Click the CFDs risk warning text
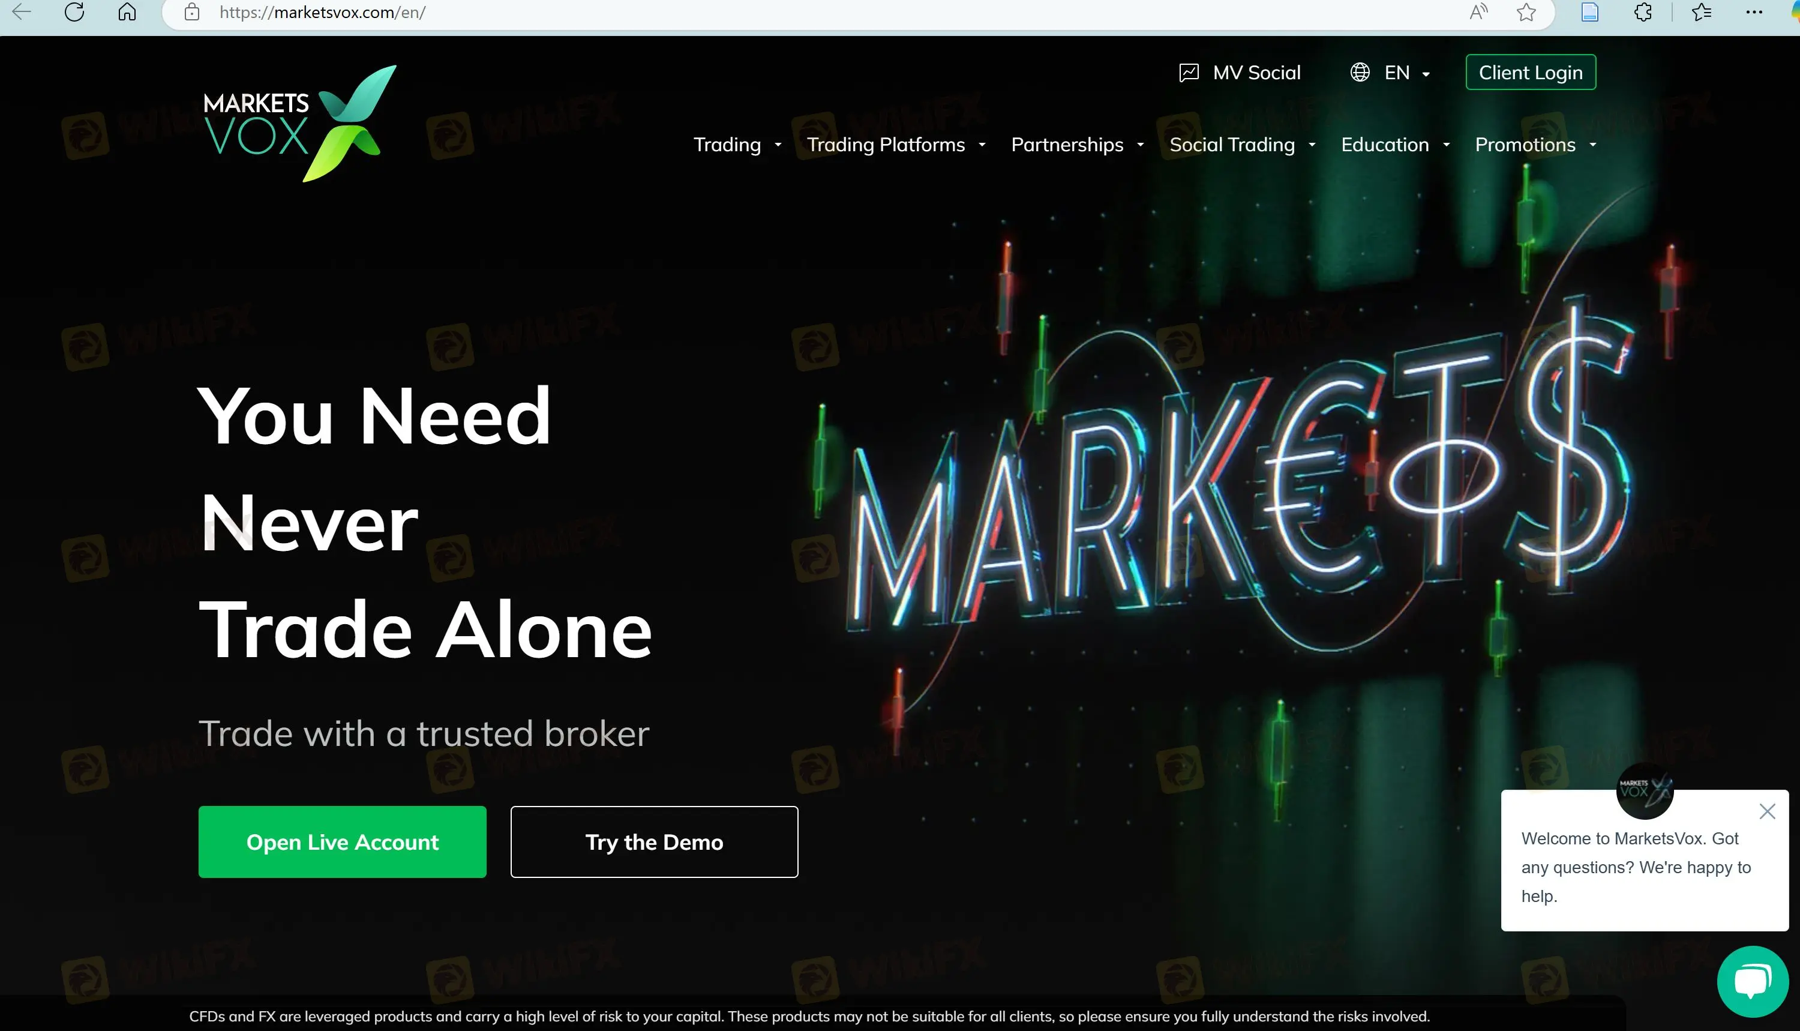1800x1031 pixels. (x=809, y=1016)
